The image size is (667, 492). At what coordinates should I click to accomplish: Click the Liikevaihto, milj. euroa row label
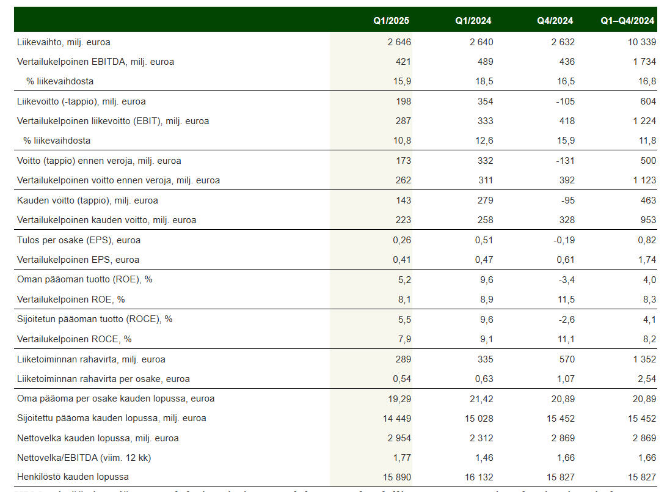coord(64,42)
